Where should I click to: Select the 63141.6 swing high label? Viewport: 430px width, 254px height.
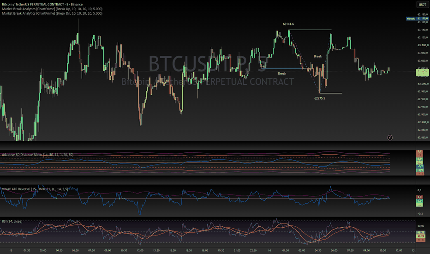pos(288,24)
